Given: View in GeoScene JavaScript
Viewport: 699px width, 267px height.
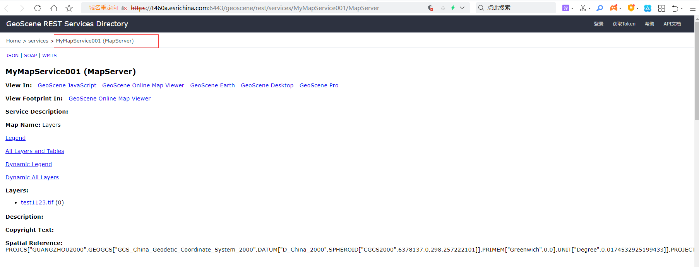Looking at the screenshot, I should click(67, 85).
